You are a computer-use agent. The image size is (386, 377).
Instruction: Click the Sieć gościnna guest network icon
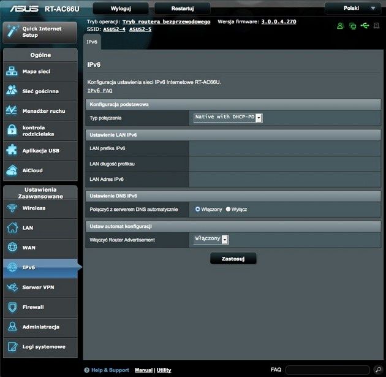pyautogui.click(x=12, y=90)
